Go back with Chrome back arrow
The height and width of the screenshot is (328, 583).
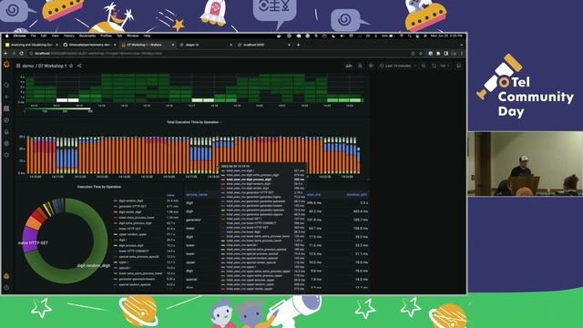6,54
